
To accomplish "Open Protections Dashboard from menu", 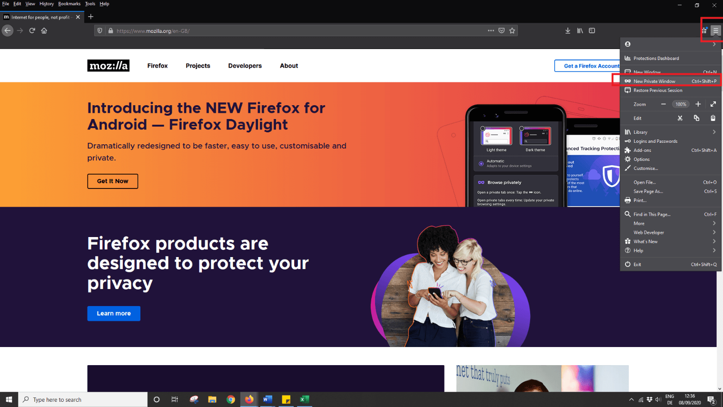I will (x=671, y=58).
